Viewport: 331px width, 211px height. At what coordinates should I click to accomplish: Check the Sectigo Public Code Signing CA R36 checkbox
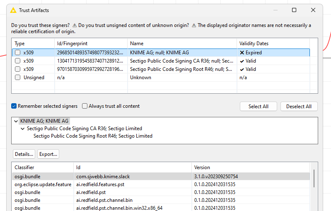(18, 61)
